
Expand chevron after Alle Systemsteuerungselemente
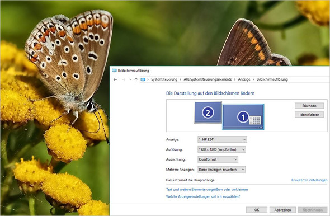tap(235, 79)
